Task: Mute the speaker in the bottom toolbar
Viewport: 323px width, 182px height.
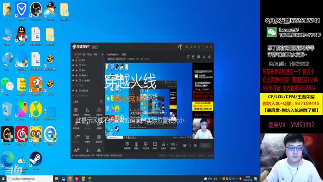Action: (173, 144)
